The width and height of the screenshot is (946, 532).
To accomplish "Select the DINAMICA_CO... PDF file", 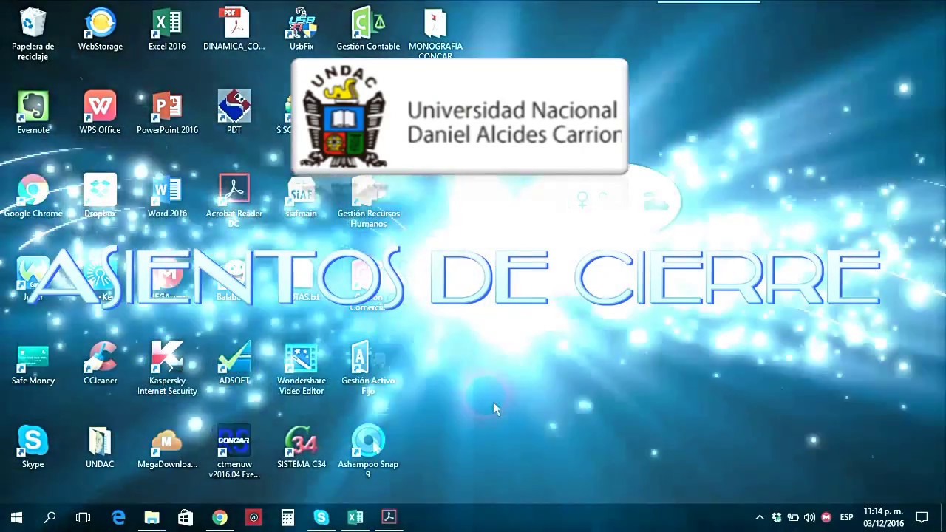I will [x=234, y=30].
